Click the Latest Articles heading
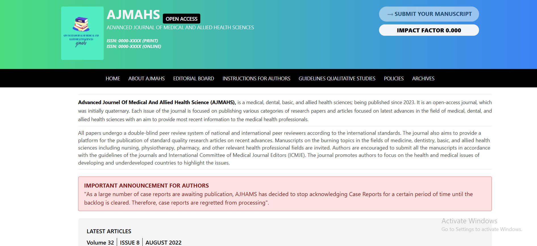 click(109, 231)
